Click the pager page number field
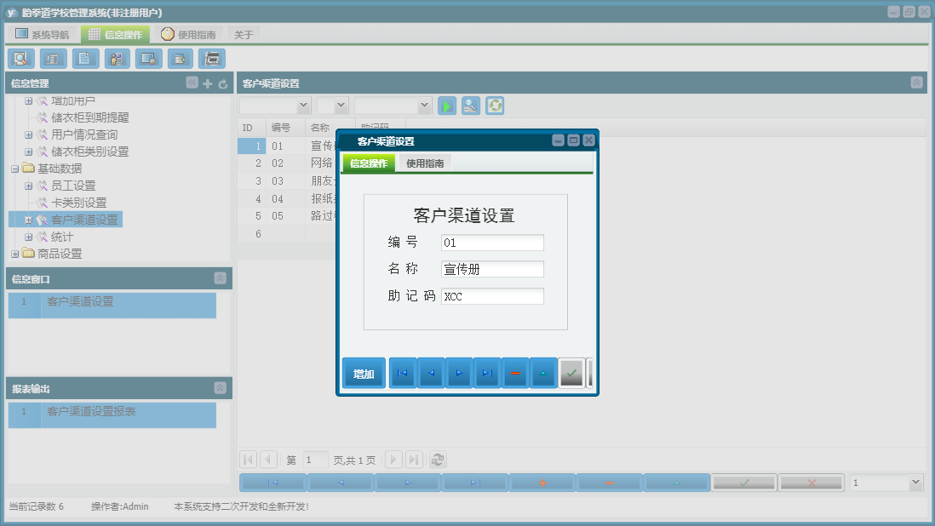Viewport: 935px width, 526px height. point(315,460)
